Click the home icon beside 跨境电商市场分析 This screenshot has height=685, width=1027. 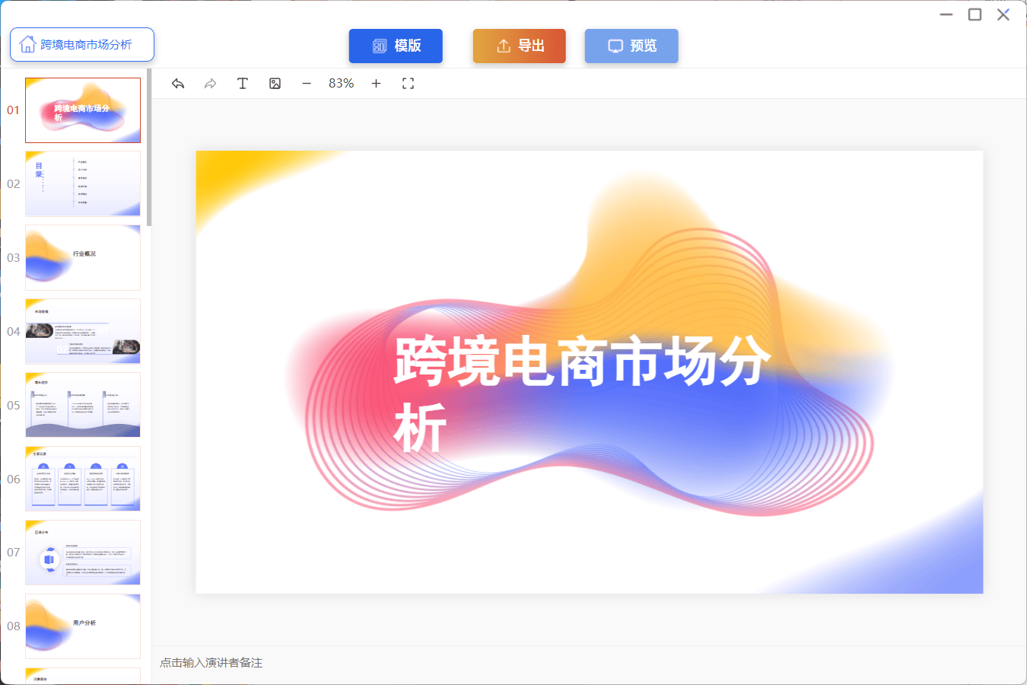(x=27, y=44)
